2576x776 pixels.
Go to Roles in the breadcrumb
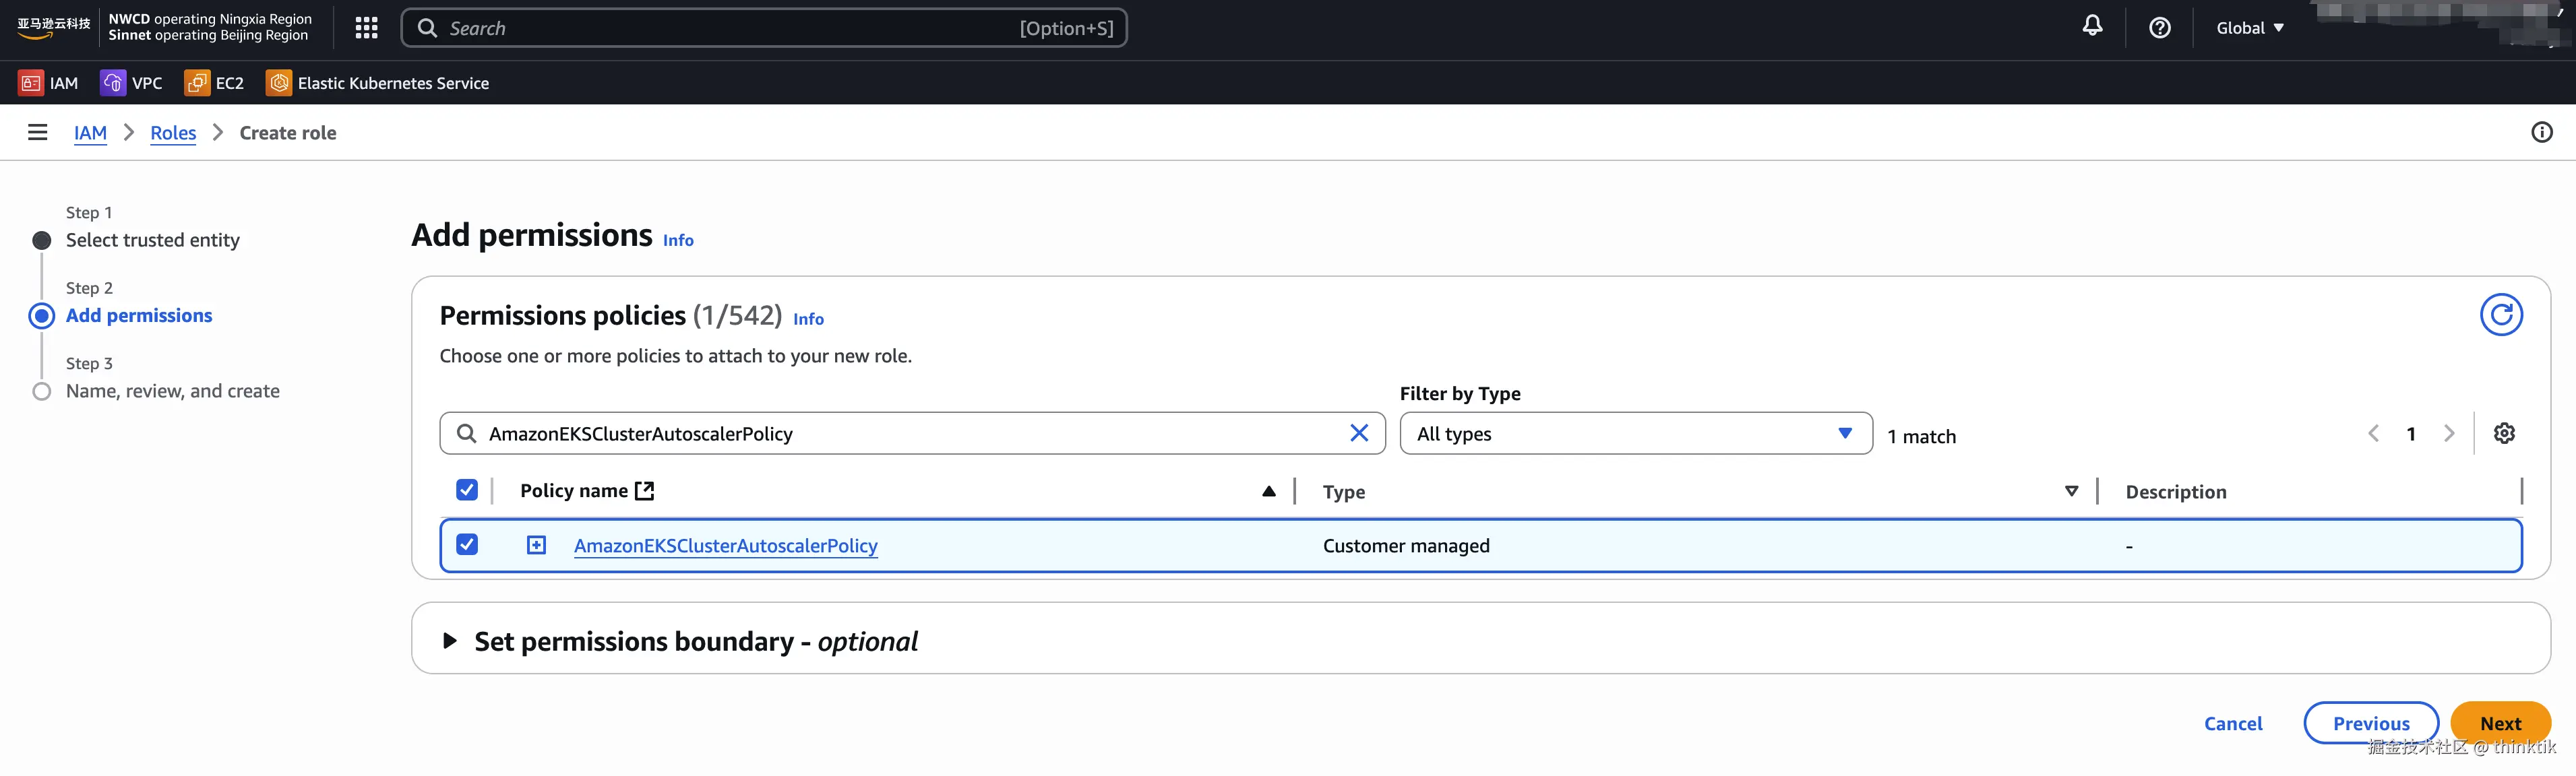173,133
